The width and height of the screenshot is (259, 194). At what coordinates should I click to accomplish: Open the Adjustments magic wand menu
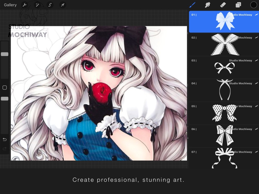[37, 5]
